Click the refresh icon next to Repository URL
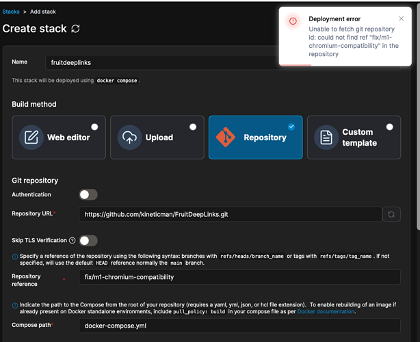Viewport: 420px width, 342px height. [391, 214]
